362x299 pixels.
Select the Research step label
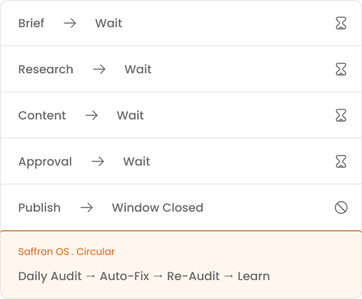point(45,69)
